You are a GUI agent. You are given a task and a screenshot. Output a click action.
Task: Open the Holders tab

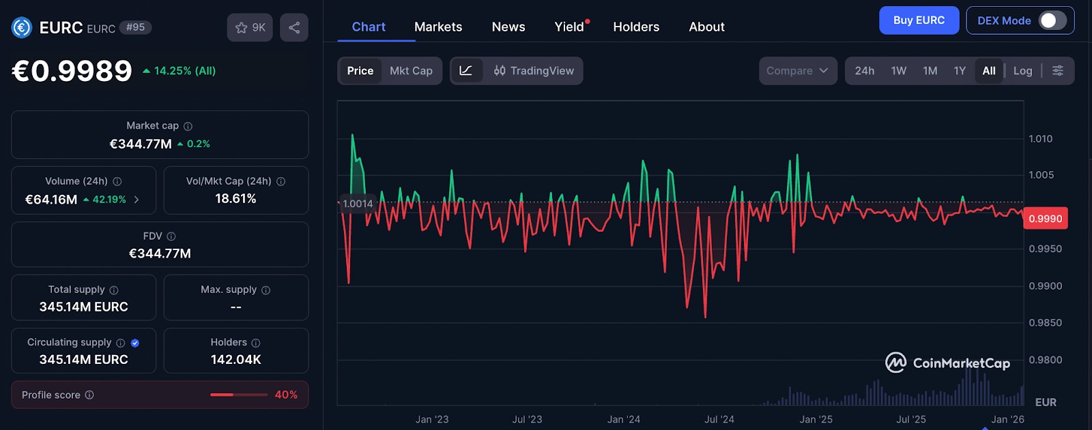(x=636, y=27)
